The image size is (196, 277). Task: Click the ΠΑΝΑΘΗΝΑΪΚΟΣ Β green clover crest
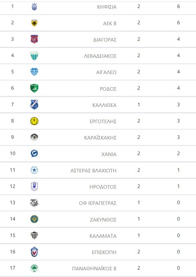(34, 268)
